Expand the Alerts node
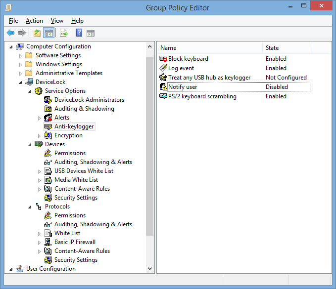Screen dimensions: 336x289 pos(39,118)
